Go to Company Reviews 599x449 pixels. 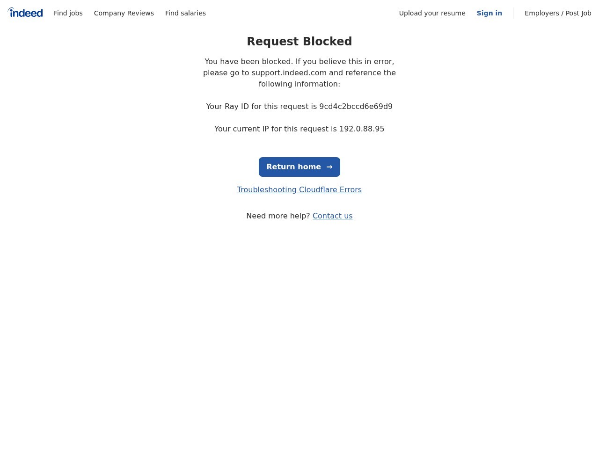pyautogui.click(x=124, y=13)
